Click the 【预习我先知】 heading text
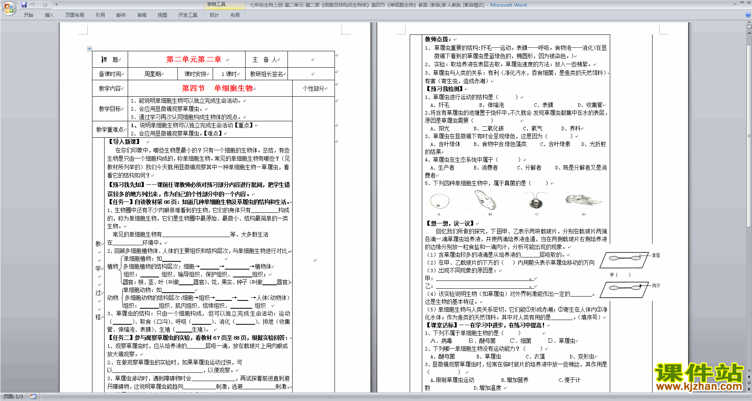Viewport: 752px width, 401px height. pos(126,185)
